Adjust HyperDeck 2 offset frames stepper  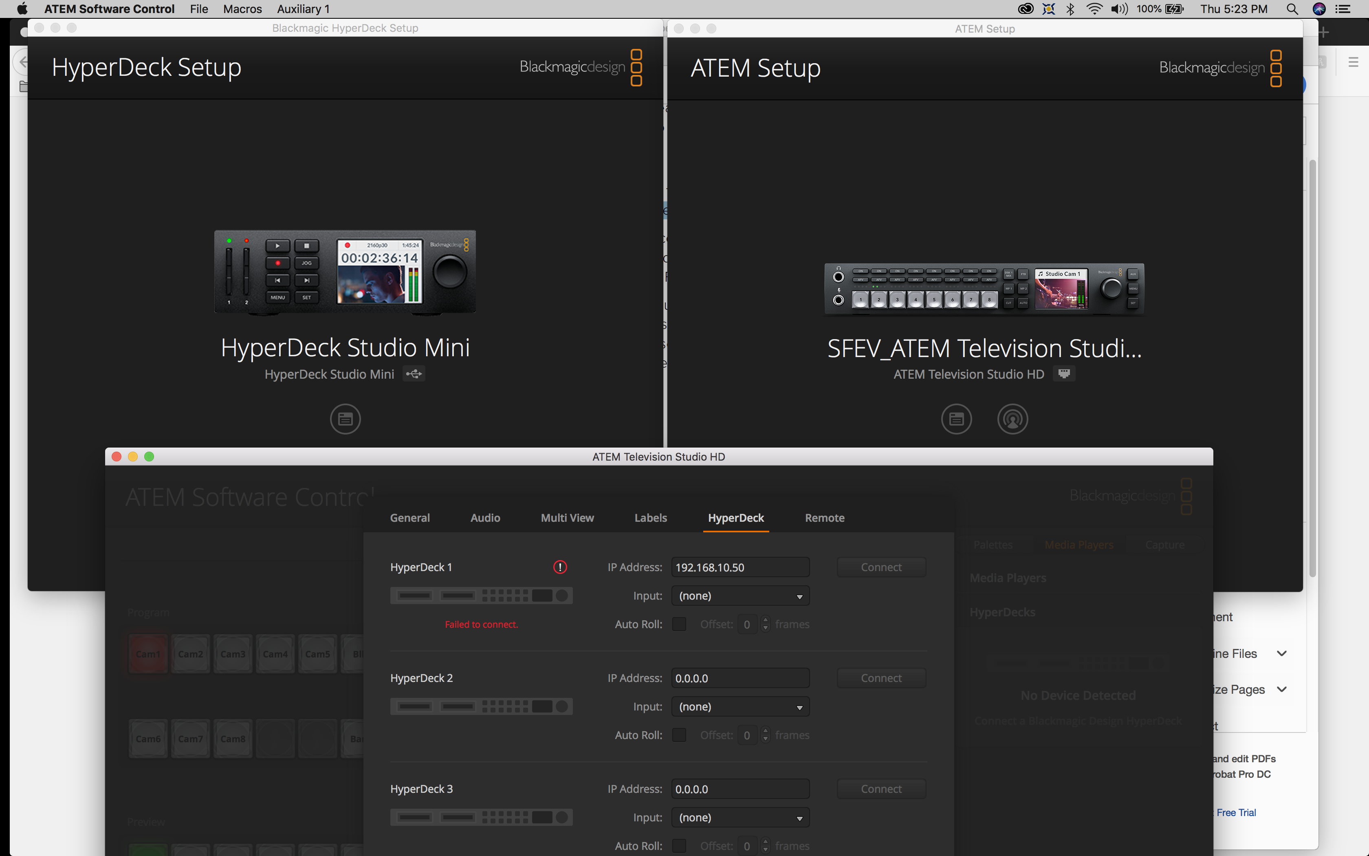(766, 735)
